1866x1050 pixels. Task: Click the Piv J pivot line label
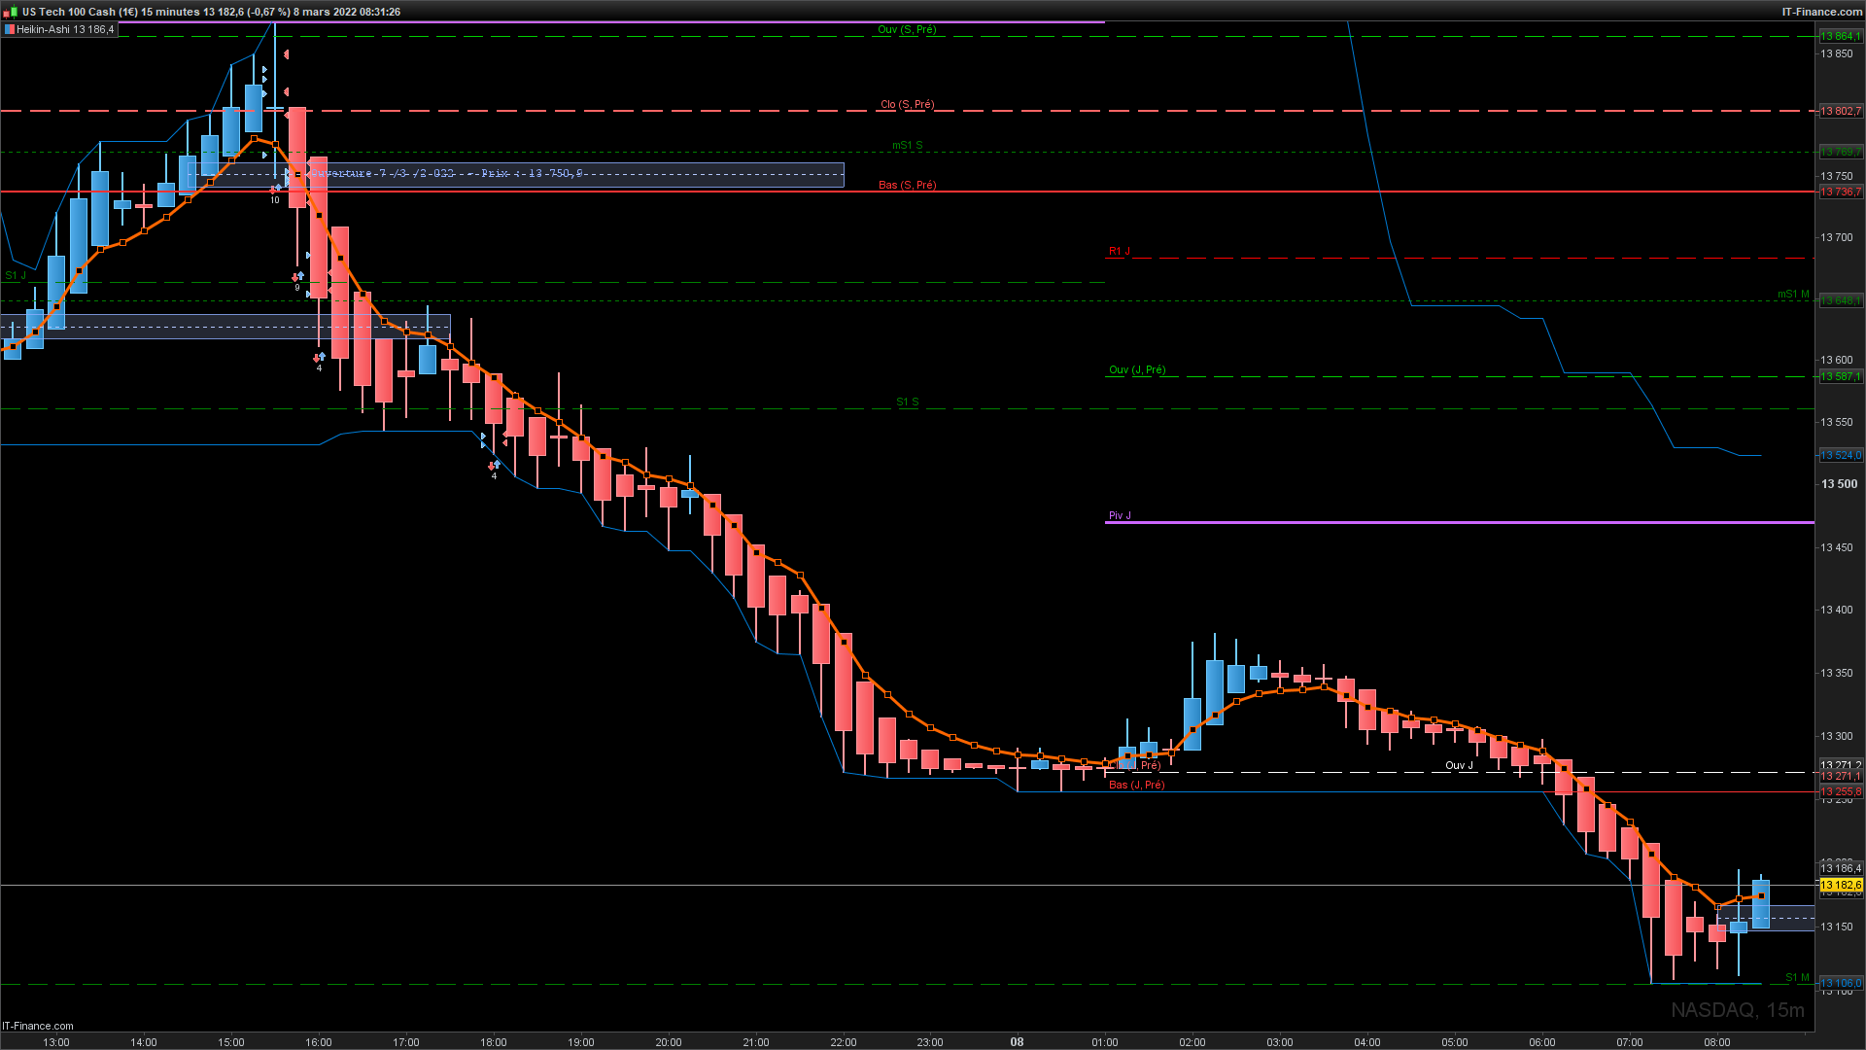tap(1120, 515)
